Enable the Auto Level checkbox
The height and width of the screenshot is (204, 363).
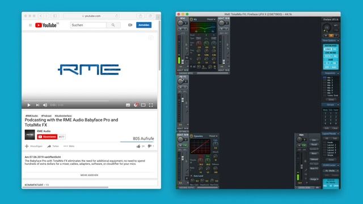(192, 176)
